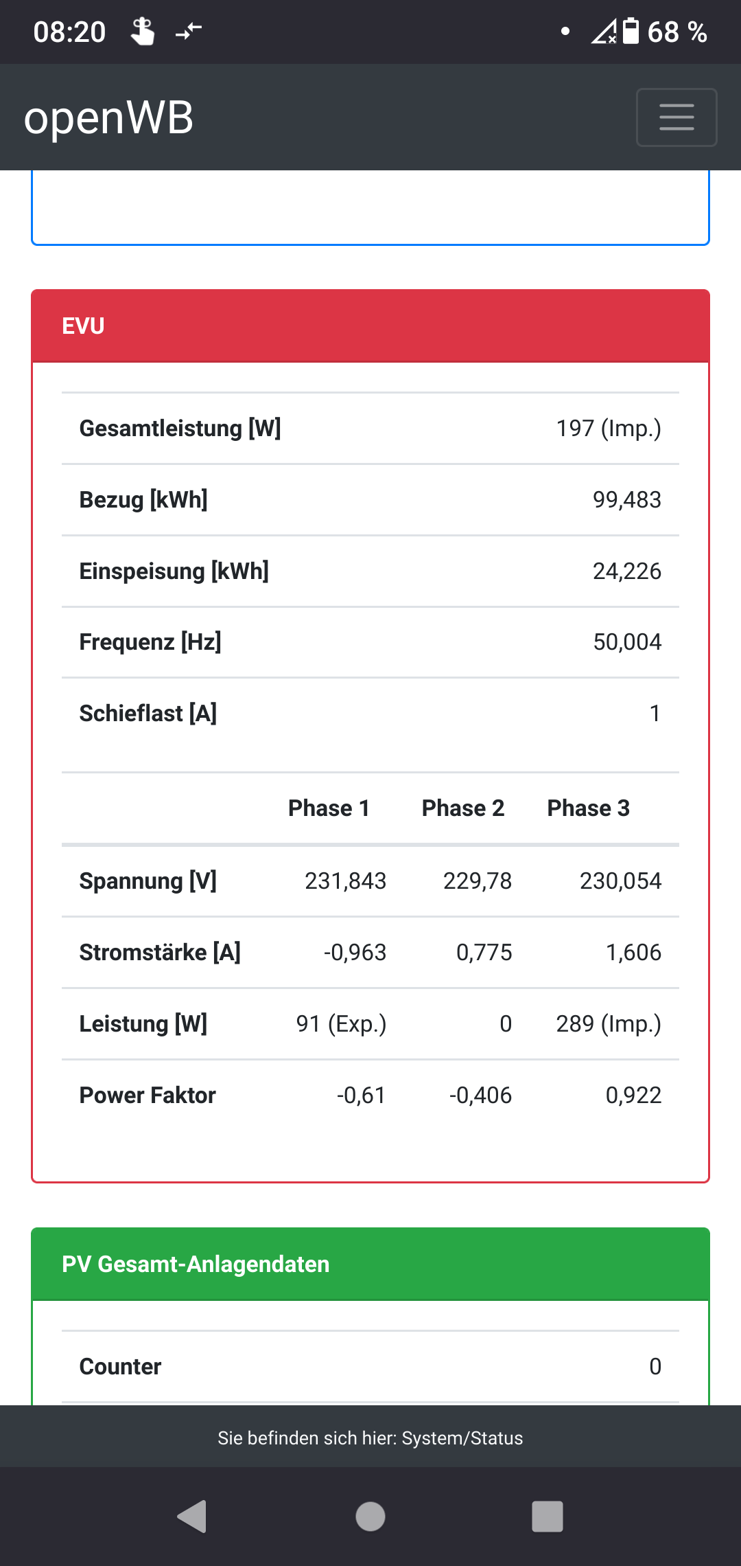
Task: Click the Bezug [kWh] value 99,483
Action: pos(626,500)
